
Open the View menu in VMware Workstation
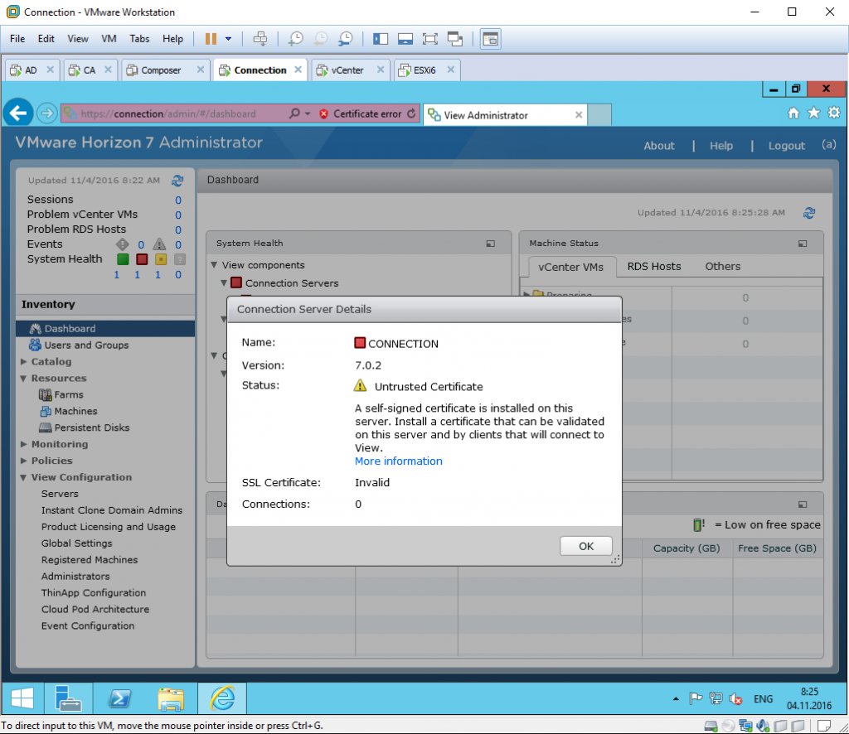click(78, 38)
